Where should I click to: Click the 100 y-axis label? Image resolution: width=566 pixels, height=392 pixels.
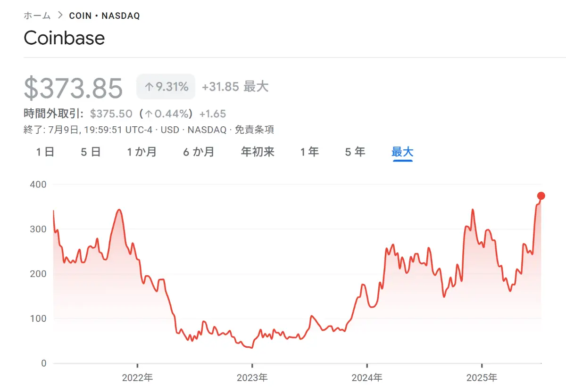click(x=39, y=318)
